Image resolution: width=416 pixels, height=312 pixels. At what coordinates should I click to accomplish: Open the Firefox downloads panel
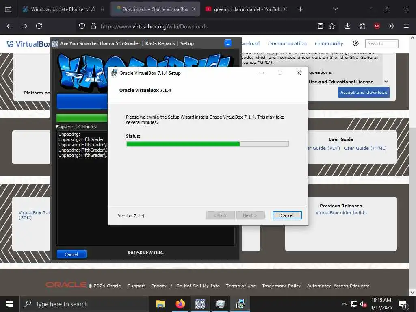coord(348,26)
